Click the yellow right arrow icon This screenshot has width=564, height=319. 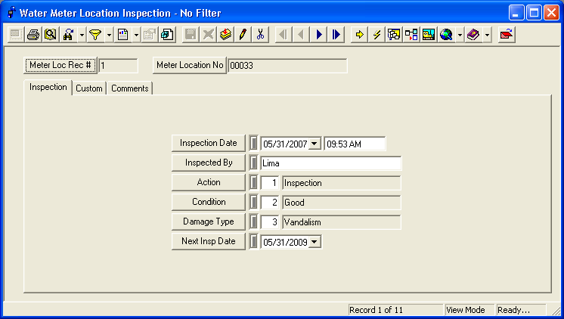359,35
